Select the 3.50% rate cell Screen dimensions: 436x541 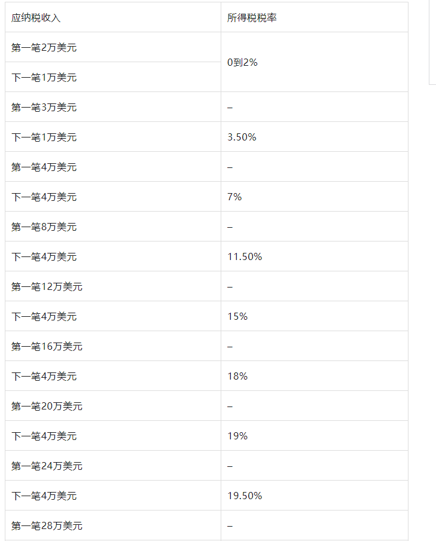click(315, 137)
